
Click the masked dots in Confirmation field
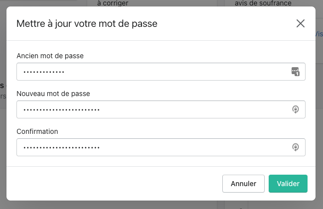[61, 148]
